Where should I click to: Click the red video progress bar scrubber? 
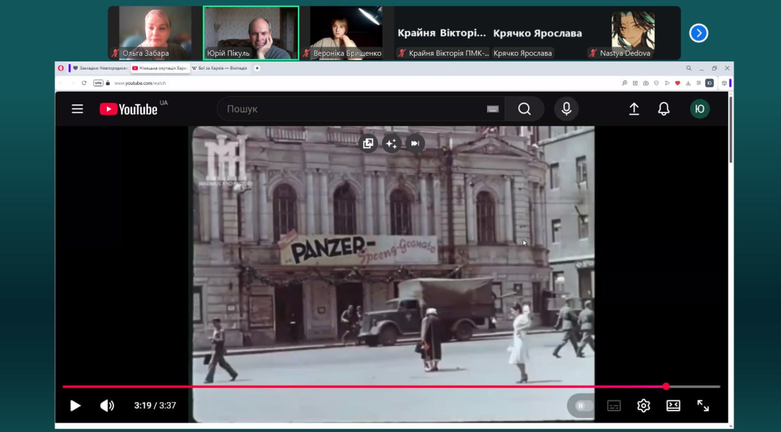(666, 386)
